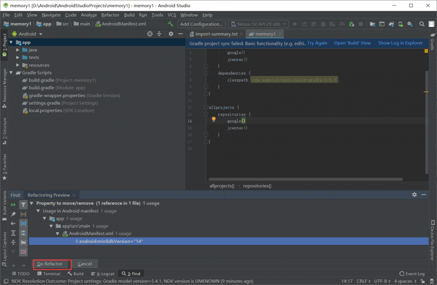Image resolution: width=437 pixels, height=285 pixels.
Task: Select android:minSdkVersion="14" usage row
Action: (229, 241)
